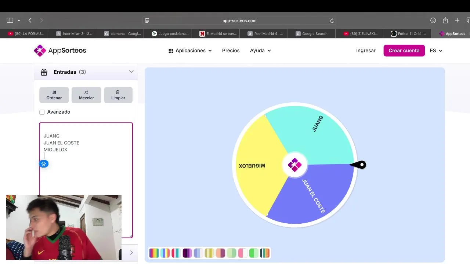This screenshot has width=470, height=264.
Task: Open the ES language dropdown
Action: (436, 51)
